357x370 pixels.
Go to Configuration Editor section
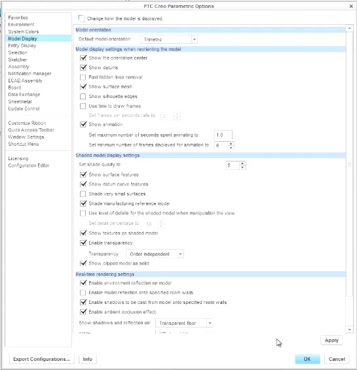[x=29, y=165]
